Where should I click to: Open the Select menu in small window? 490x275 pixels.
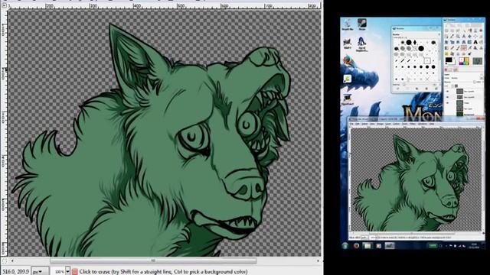point(364,124)
